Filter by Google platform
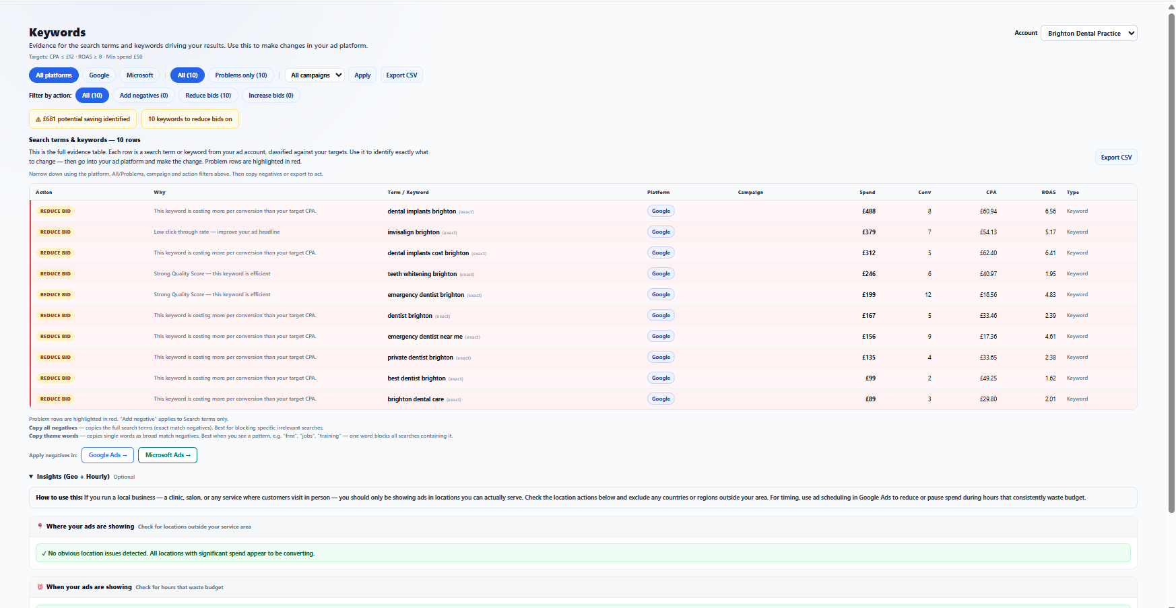The image size is (1176, 608). [99, 75]
